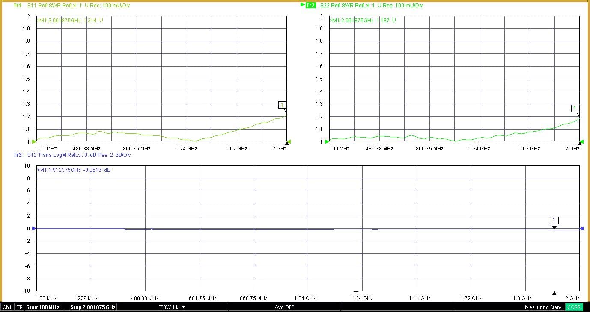Open the Stop 2.001875 GHz field

93,307
